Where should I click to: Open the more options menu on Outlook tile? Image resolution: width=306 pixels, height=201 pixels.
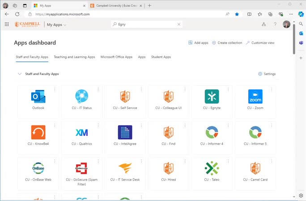click(55, 89)
